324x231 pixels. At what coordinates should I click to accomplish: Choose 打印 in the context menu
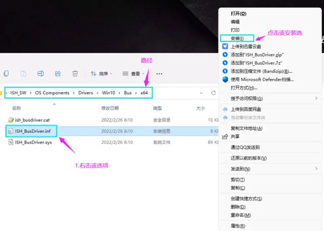pos(235,30)
